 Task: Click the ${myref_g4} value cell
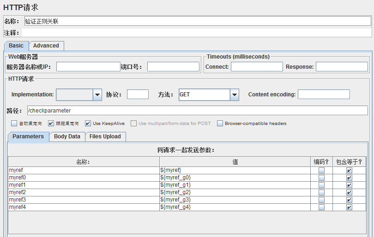click(x=235, y=207)
